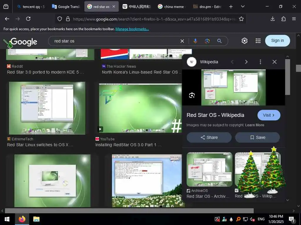Image resolution: width=301 pixels, height=225 pixels.
Task: Open the Red Star OS - Wikipedia title
Action: click(x=215, y=115)
